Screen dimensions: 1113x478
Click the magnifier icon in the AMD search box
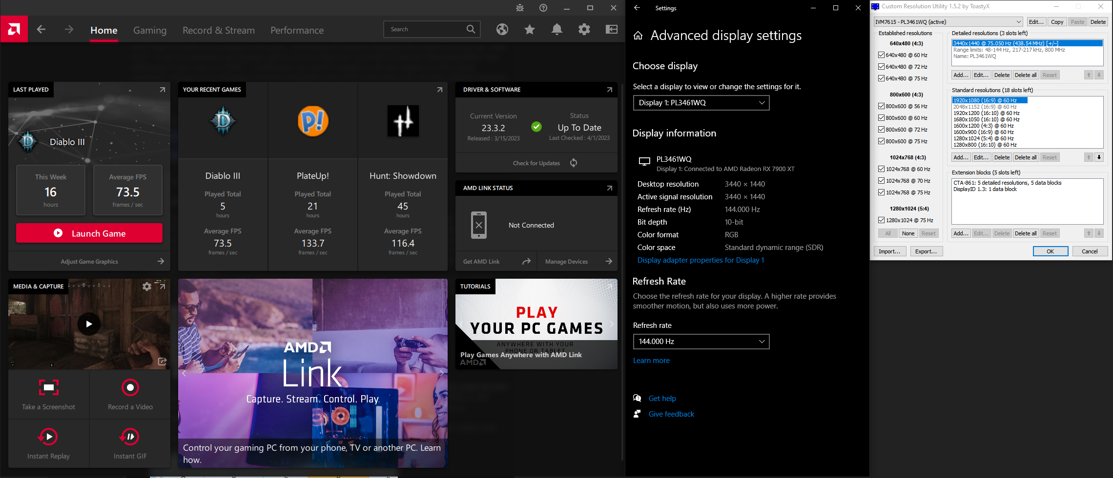(471, 29)
